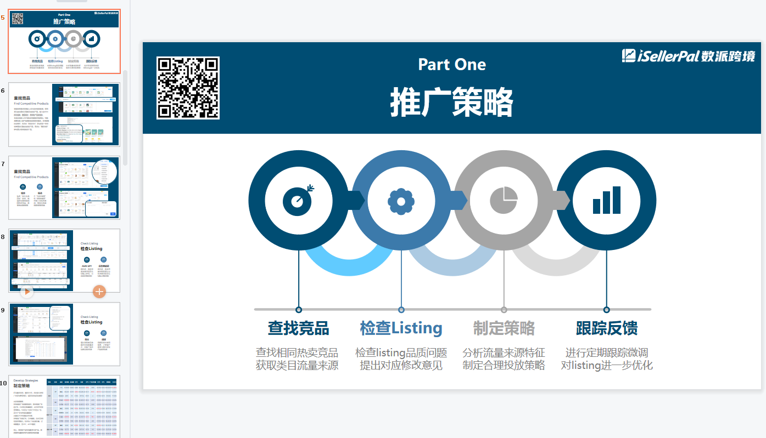
Task: Select the target icon in the first circle
Action: (298, 200)
